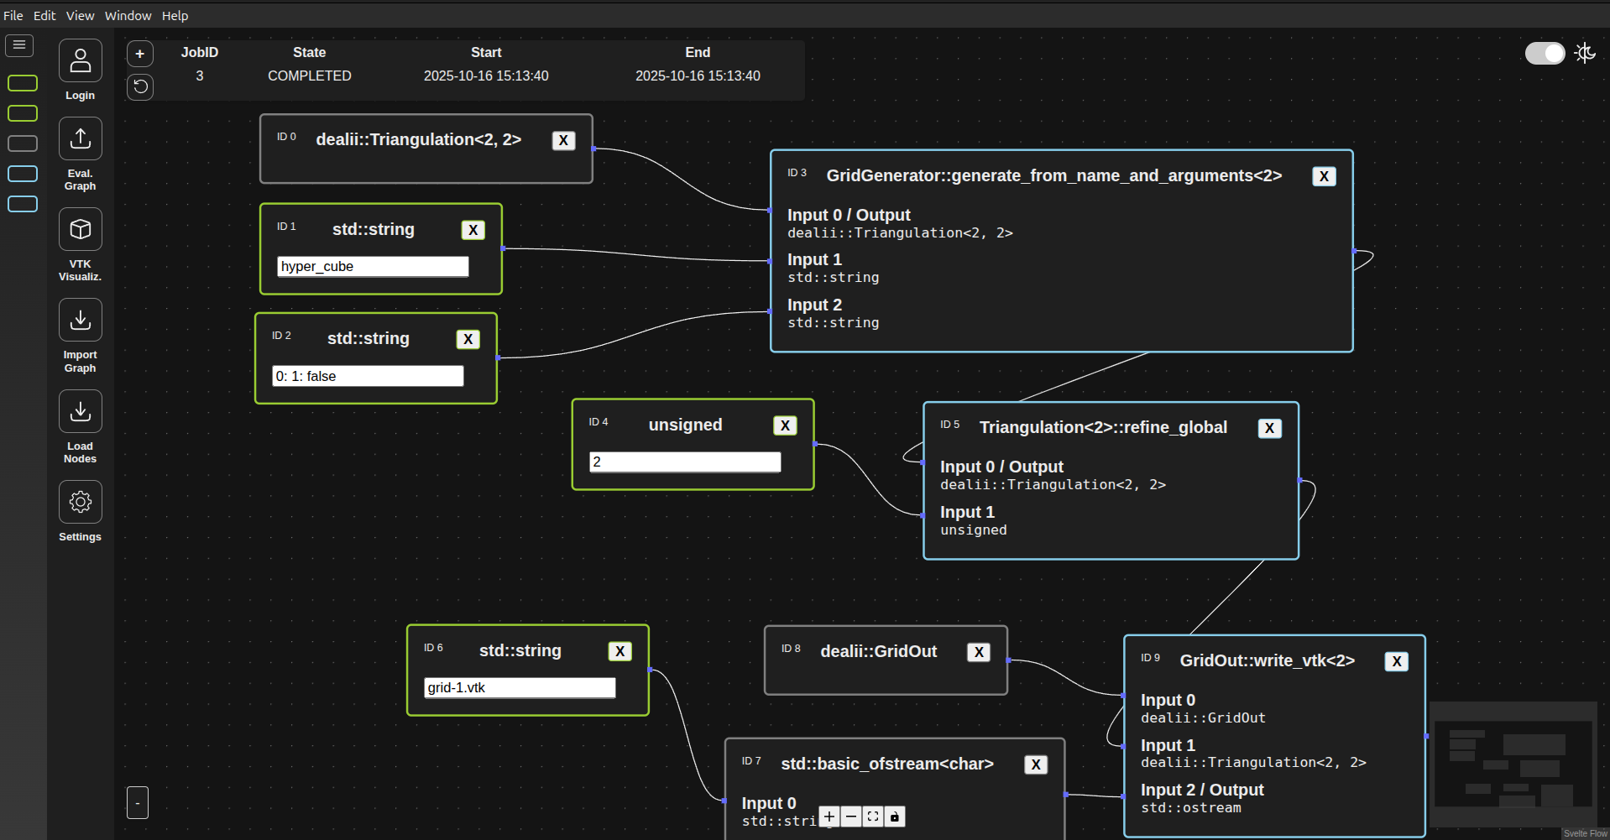Toggle the lock icon in flow controls
This screenshot has width=1610, height=840.
tap(894, 817)
